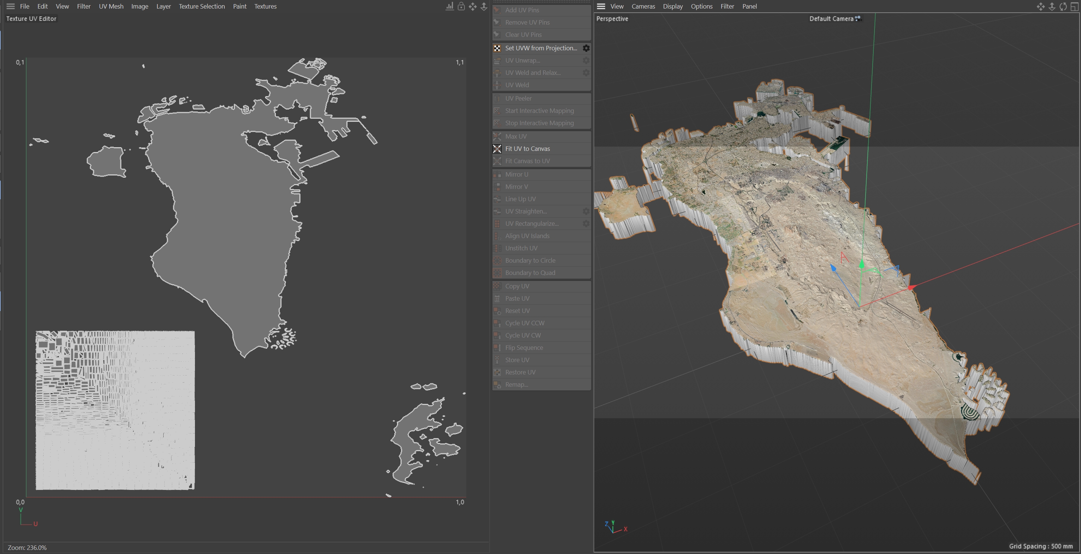
Task: Open UV editor hamburger menu
Action: (10, 6)
